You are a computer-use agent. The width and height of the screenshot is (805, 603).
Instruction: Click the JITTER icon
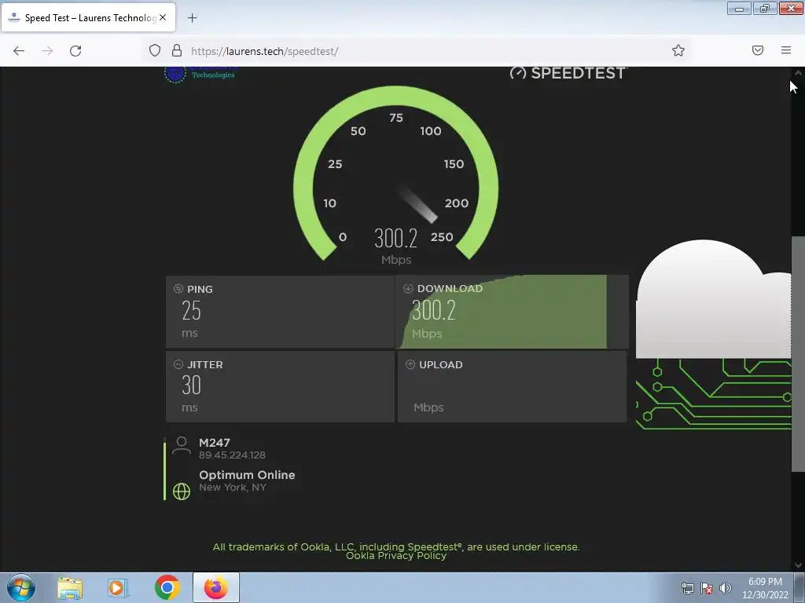(178, 364)
